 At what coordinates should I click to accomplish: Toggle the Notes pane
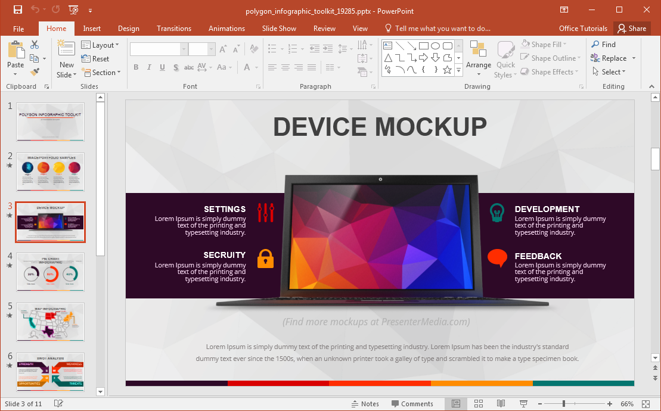[x=365, y=404]
